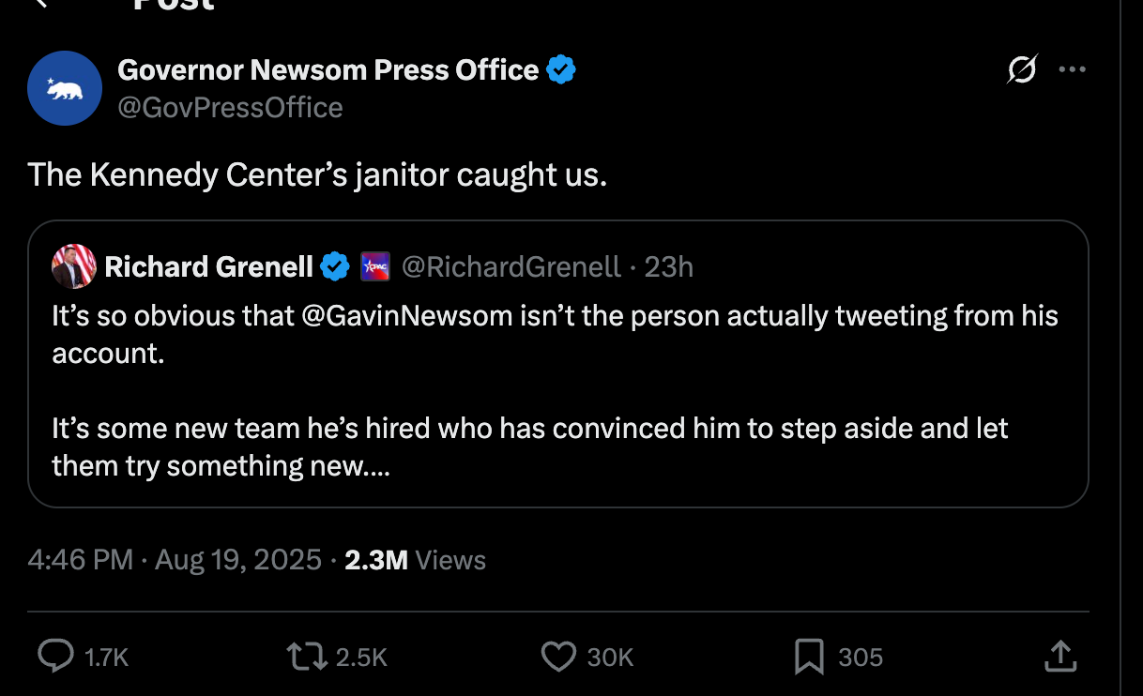Click the @GovPressOffice handle
This screenshot has width=1143, height=696.
[230, 107]
